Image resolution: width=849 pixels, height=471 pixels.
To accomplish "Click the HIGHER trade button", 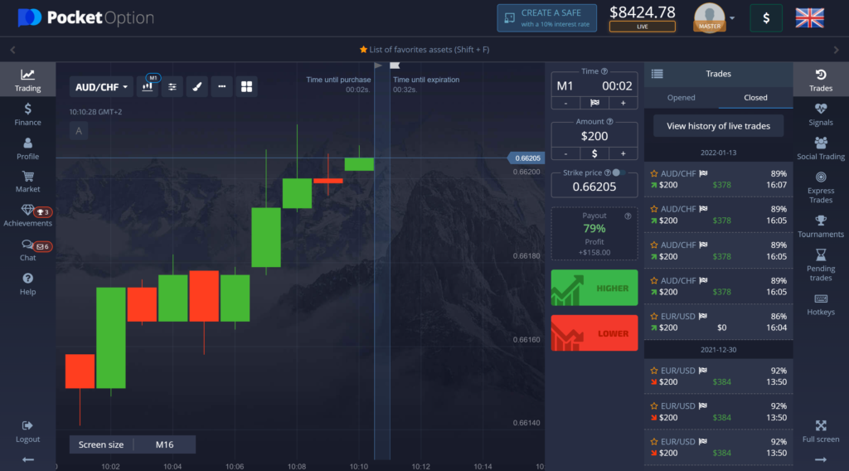I will (x=594, y=288).
